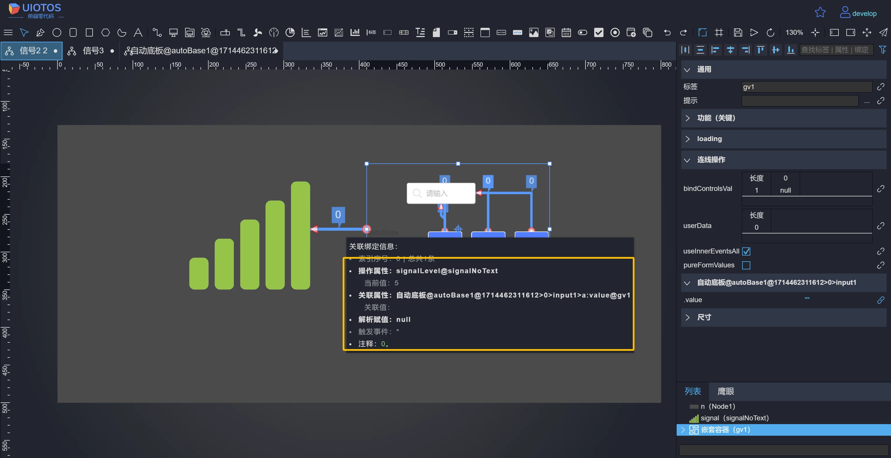This screenshot has width=891, height=458.
Task: Uncheck the useInnerEventsAll checkbox
Action: click(747, 251)
